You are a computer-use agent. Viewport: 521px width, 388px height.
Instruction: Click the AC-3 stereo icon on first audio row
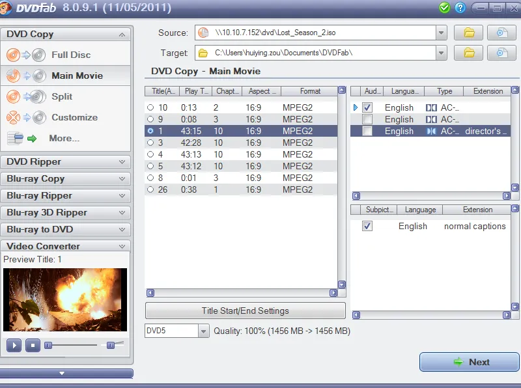tap(431, 107)
